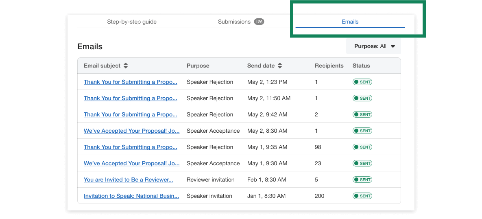Click the 126 submissions count badge

259,22
